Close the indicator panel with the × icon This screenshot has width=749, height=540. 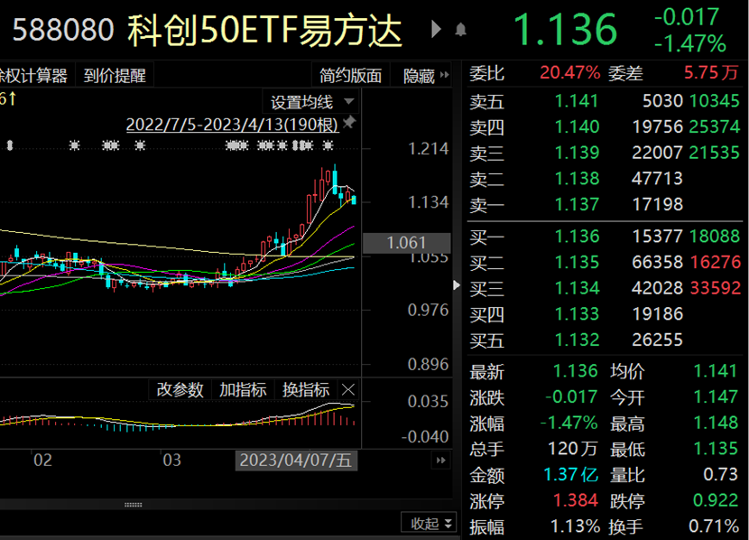[x=347, y=389]
